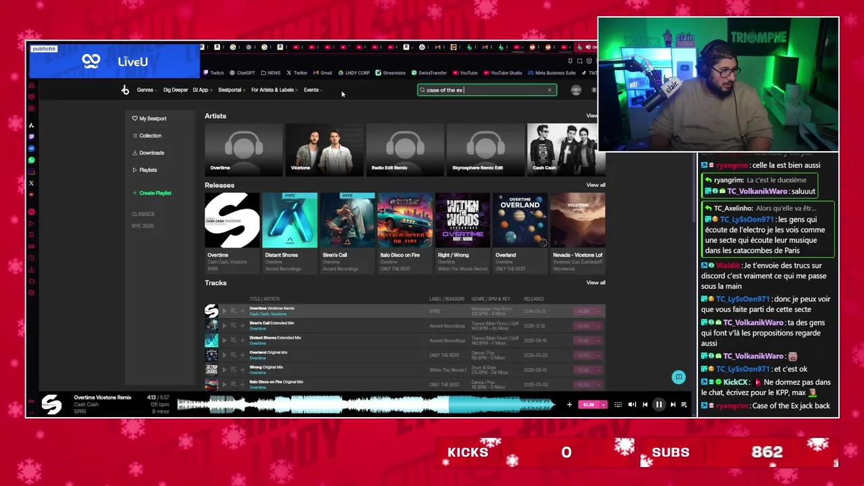The height and width of the screenshot is (486, 864).
Task: Click Create Playlist
Action: (152, 193)
